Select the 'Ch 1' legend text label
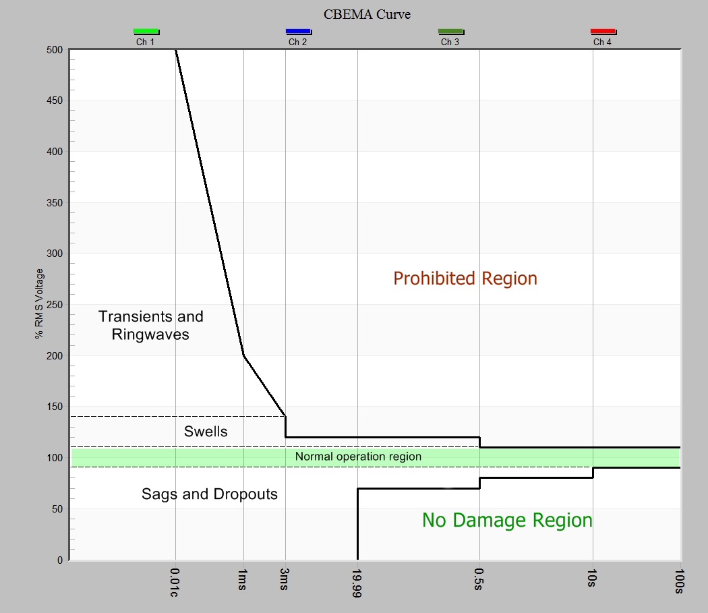This screenshot has height=613, width=708. [146, 42]
